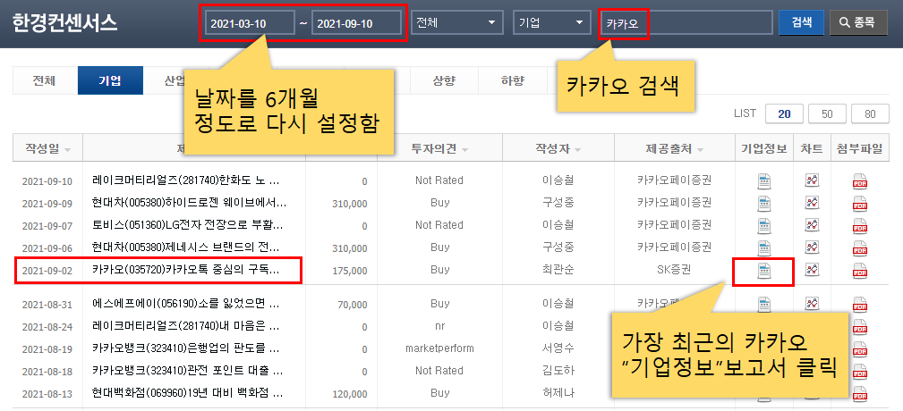The height and width of the screenshot is (411, 903).
Task: Click the start date field 2021-03-10
Action: pyautogui.click(x=250, y=23)
